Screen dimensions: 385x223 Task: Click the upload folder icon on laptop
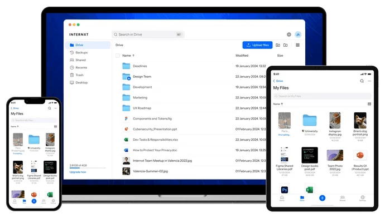[285, 45]
